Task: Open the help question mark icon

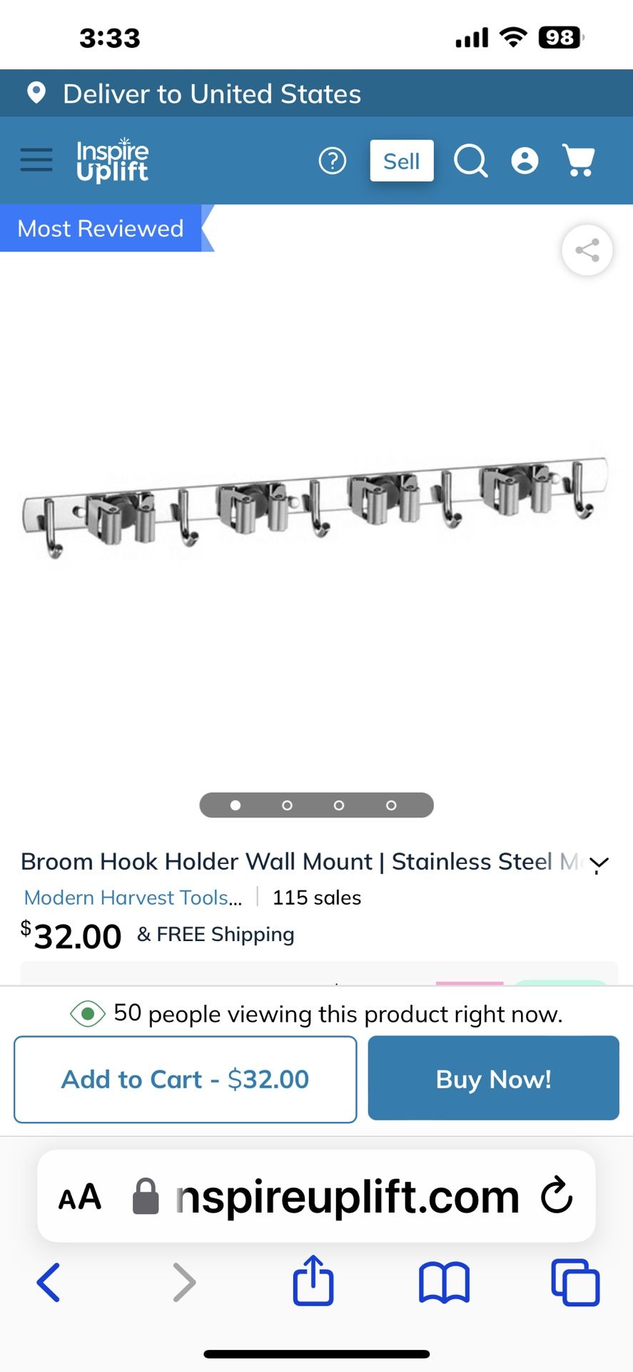Action: point(332,161)
